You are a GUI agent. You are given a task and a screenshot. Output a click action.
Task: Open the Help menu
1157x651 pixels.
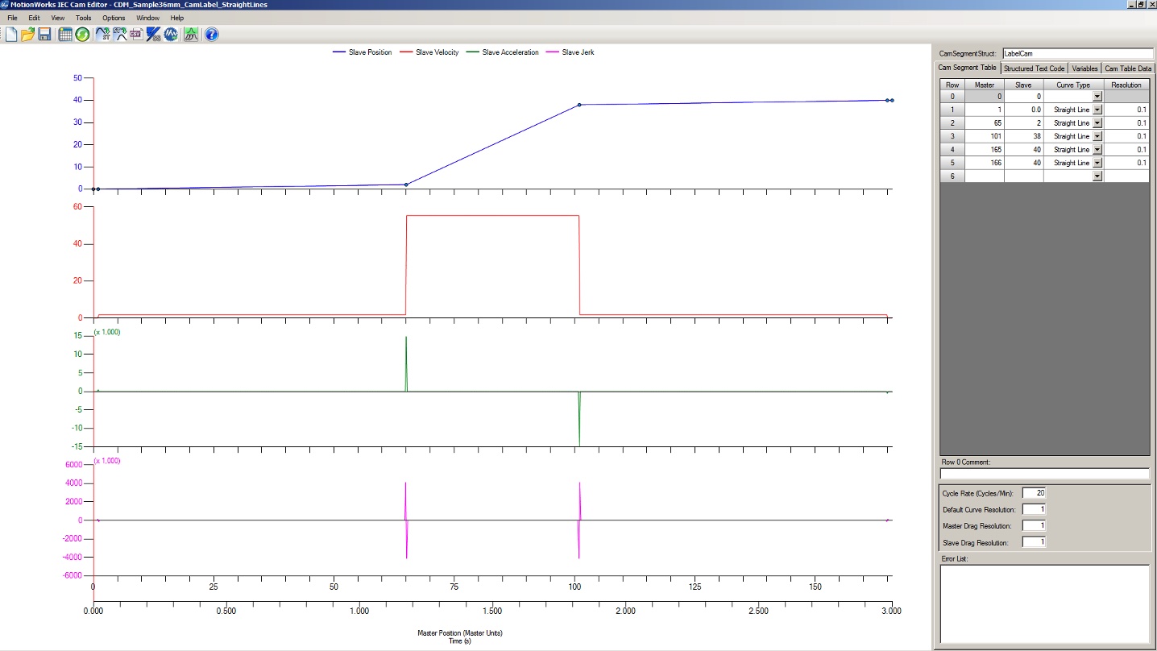177,18
